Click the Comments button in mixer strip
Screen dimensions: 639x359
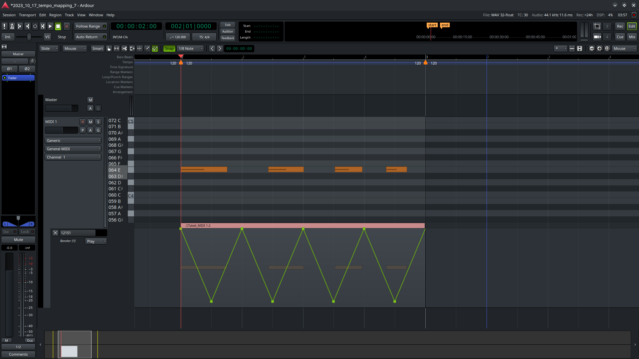click(x=18, y=354)
